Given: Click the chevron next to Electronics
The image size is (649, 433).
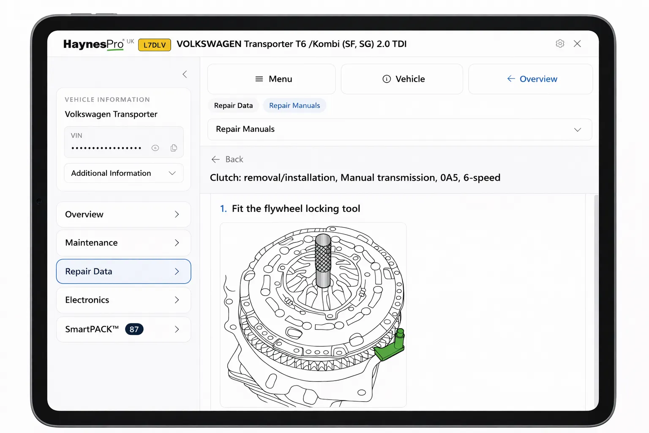Looking at the screenshot, I should [177, 300].
